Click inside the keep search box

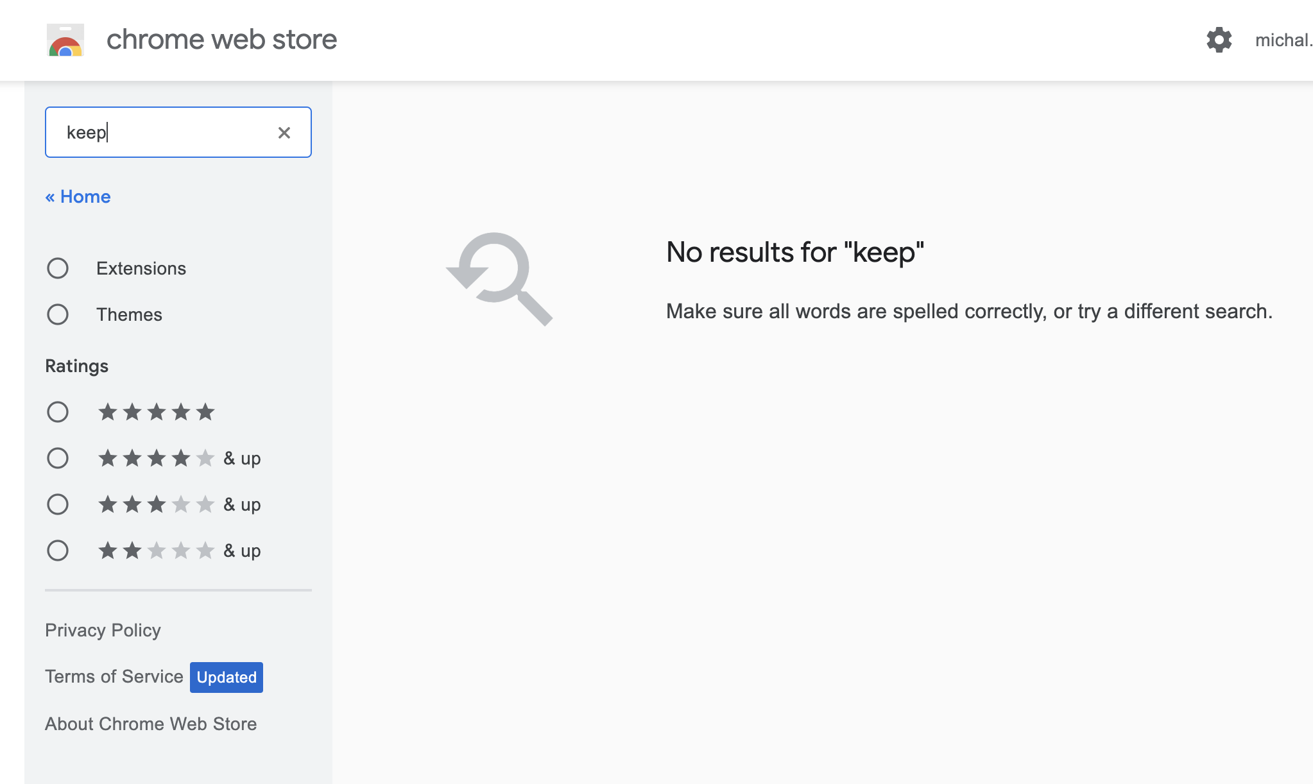coord(160,132)
